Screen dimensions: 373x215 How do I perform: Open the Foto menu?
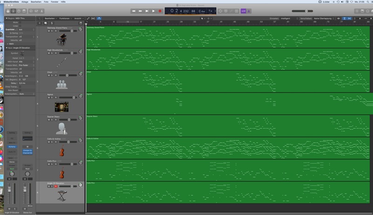point(46,2)
